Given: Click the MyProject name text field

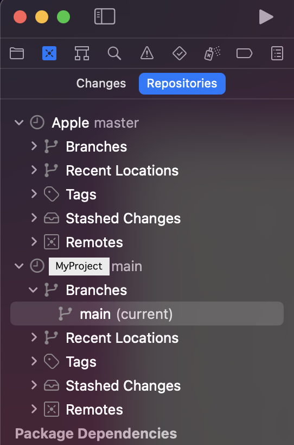Looking at the screenshot, I should pos(79,266).
